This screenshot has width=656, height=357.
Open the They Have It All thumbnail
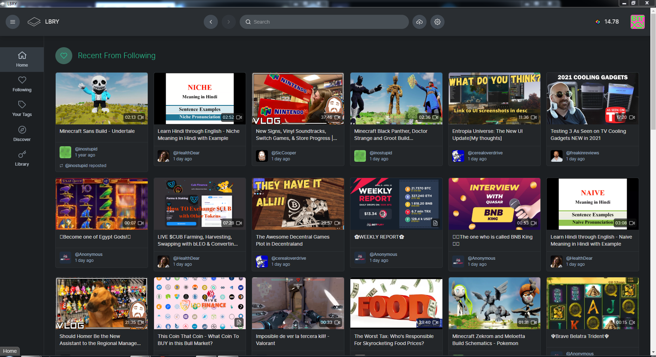click(298, 204)
